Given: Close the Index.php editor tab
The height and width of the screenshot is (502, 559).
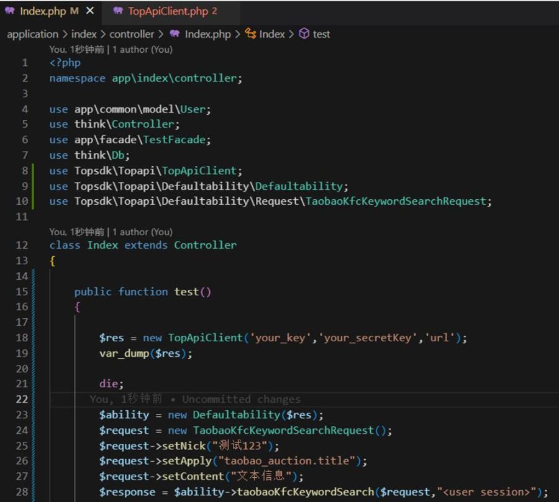Looking at the screenshot, I should (x=89, y=11).
